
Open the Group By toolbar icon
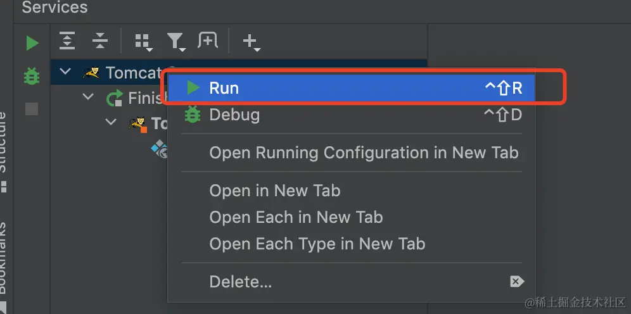(143, 42)
